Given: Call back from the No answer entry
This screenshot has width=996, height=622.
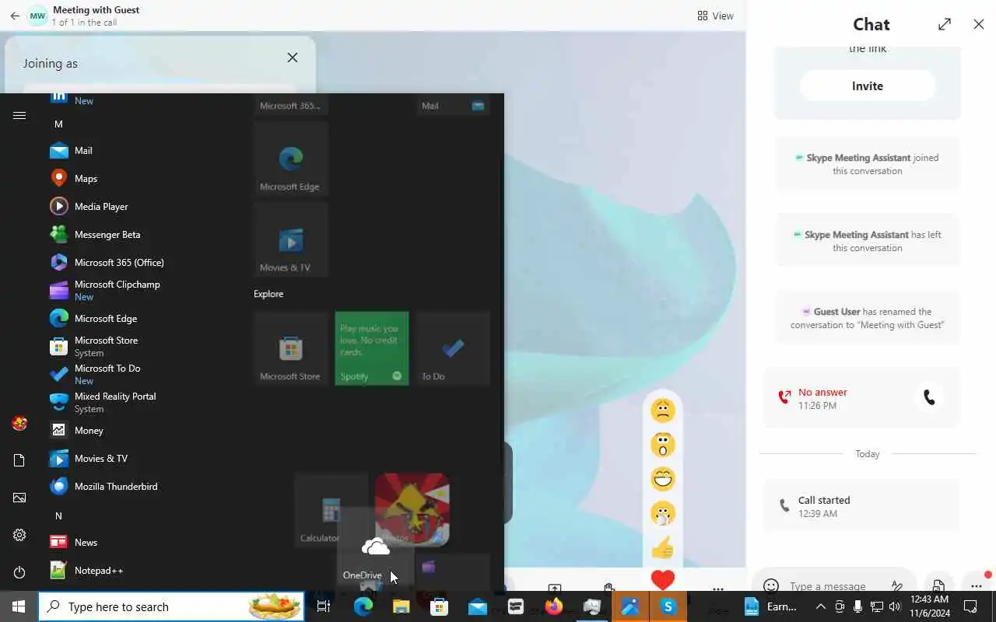Looking at the screenshot, I should pyautogui.click(x=929, y=398).
